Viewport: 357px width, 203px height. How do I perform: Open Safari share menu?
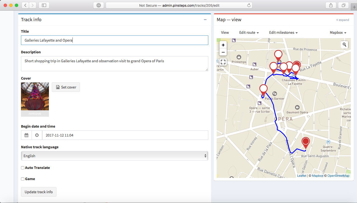point(331,5)
